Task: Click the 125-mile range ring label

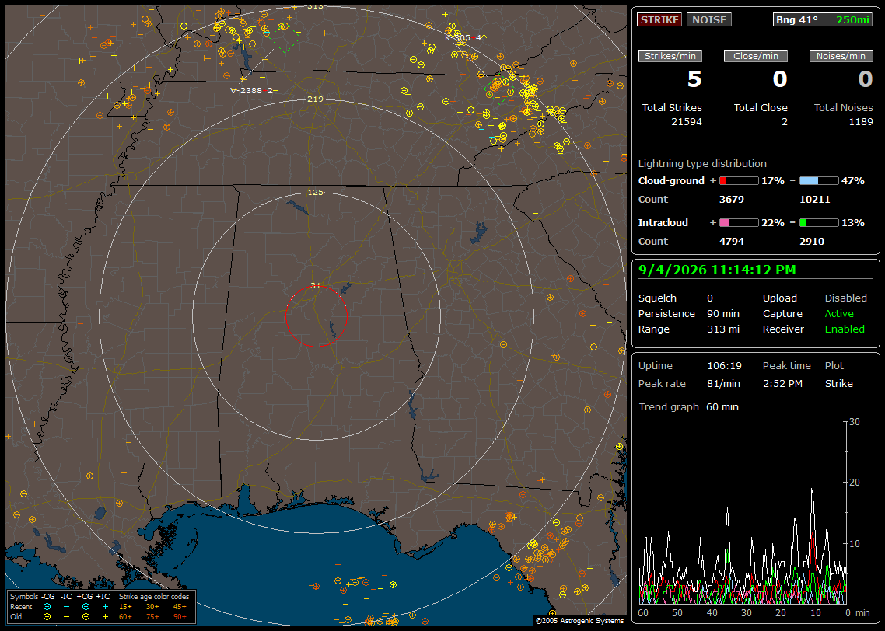Action: [x=316, y=193]
